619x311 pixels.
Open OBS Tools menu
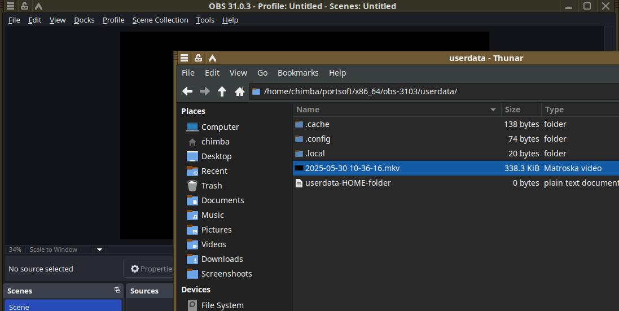click(205, 20)
